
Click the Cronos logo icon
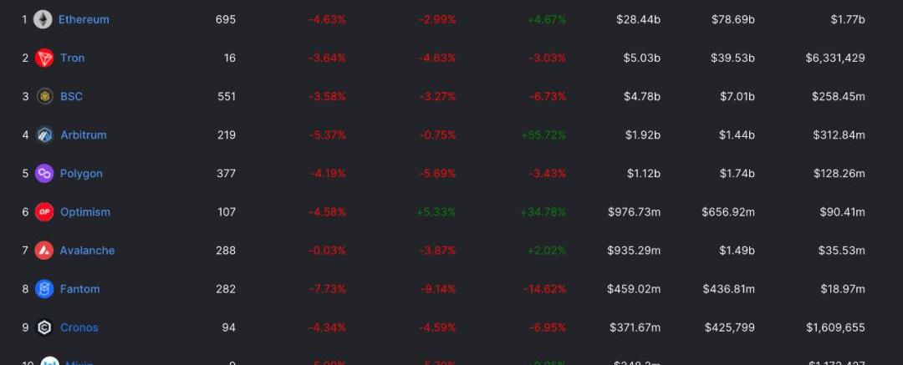pyautogui.click(x=44, y=327)
